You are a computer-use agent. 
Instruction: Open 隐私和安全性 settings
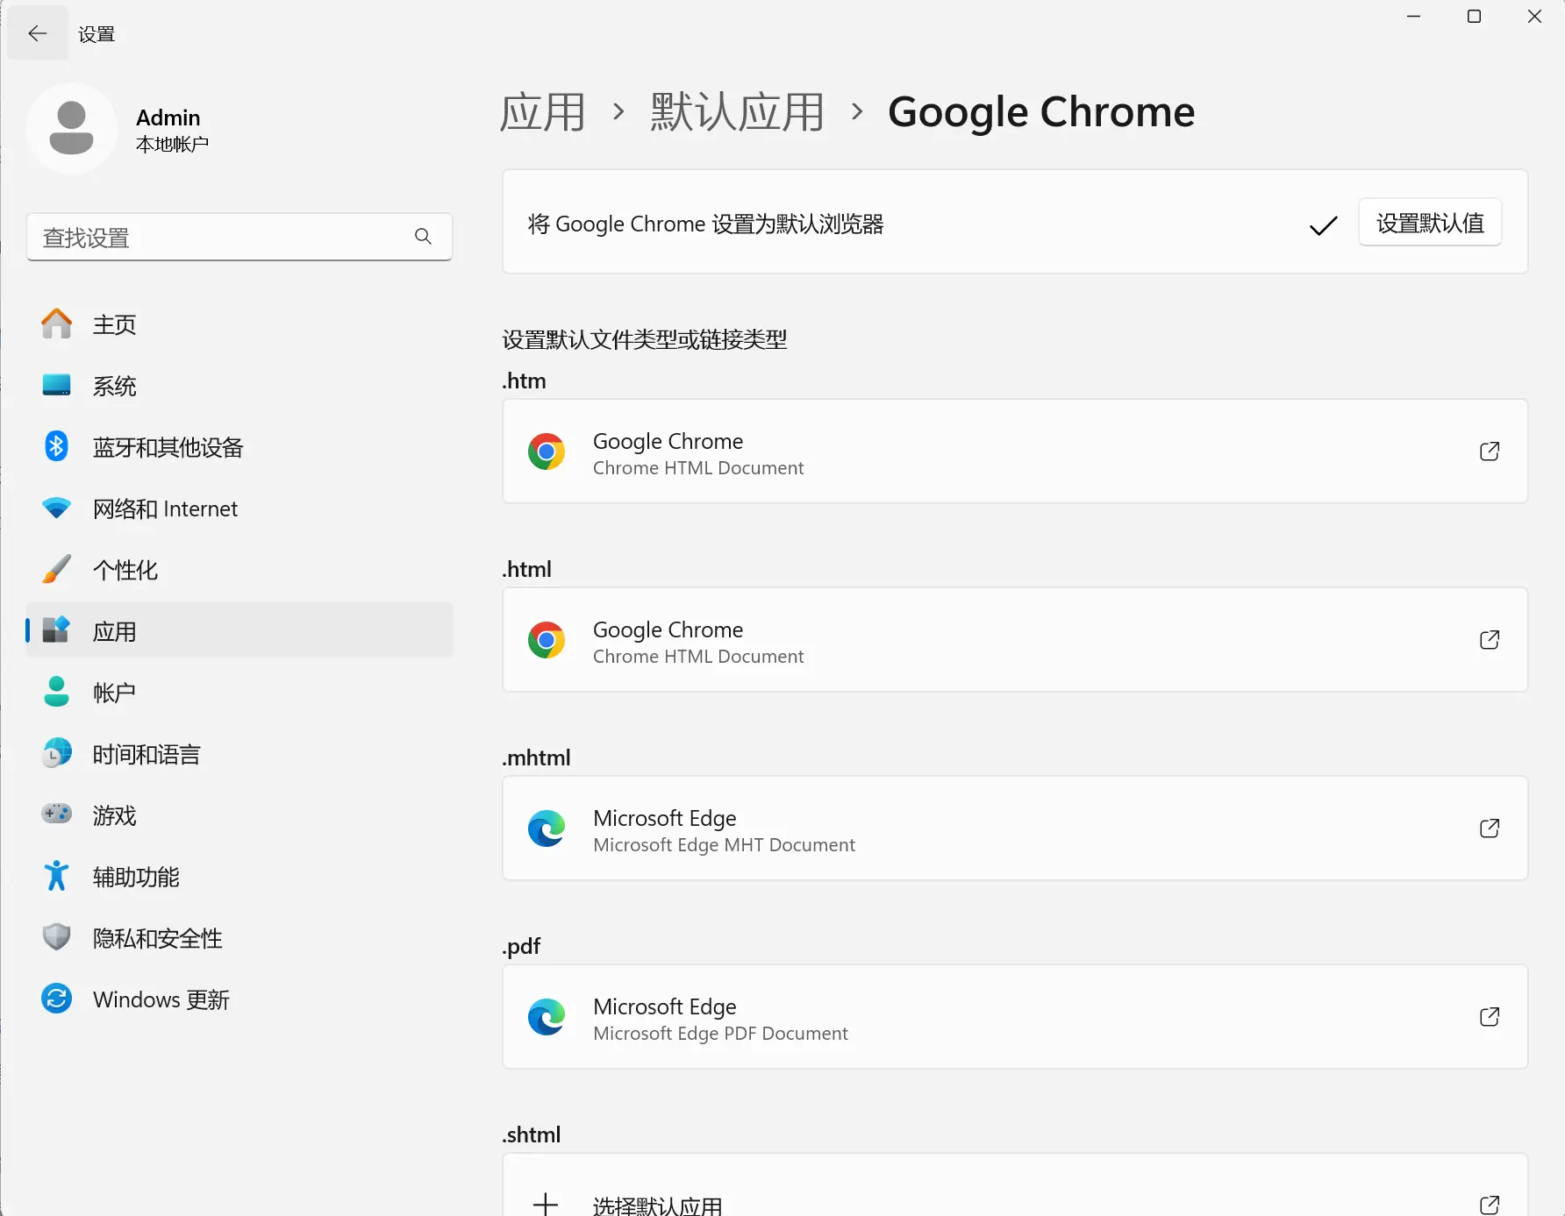(158, 938)
